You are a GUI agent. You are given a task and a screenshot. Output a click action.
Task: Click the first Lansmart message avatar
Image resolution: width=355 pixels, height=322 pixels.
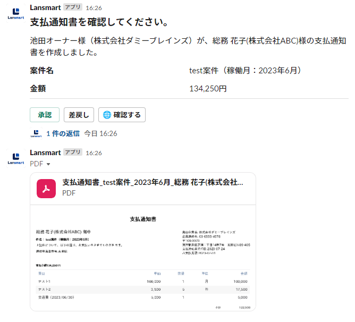[x=16, y=13]
